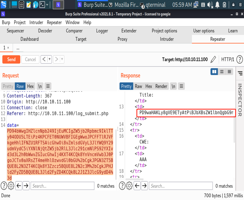The height and width of the screenshot is (200, 244).
Task: Launch the web browser globe icon
Action: pos(35,5)
